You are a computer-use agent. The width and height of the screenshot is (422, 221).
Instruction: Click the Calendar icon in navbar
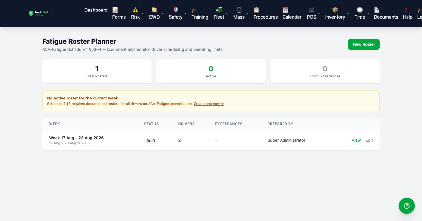[286, 10]
